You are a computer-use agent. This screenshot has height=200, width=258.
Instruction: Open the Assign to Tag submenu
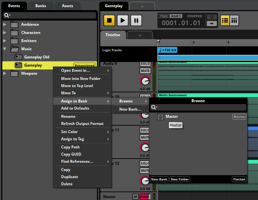(x=82, y=139)
